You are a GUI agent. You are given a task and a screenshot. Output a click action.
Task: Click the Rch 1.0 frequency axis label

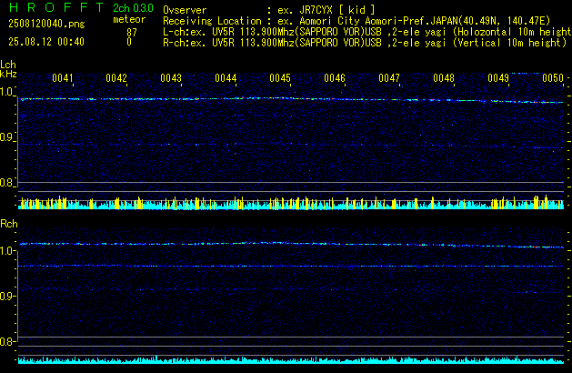pyautogui.click(x=6, y=251)
